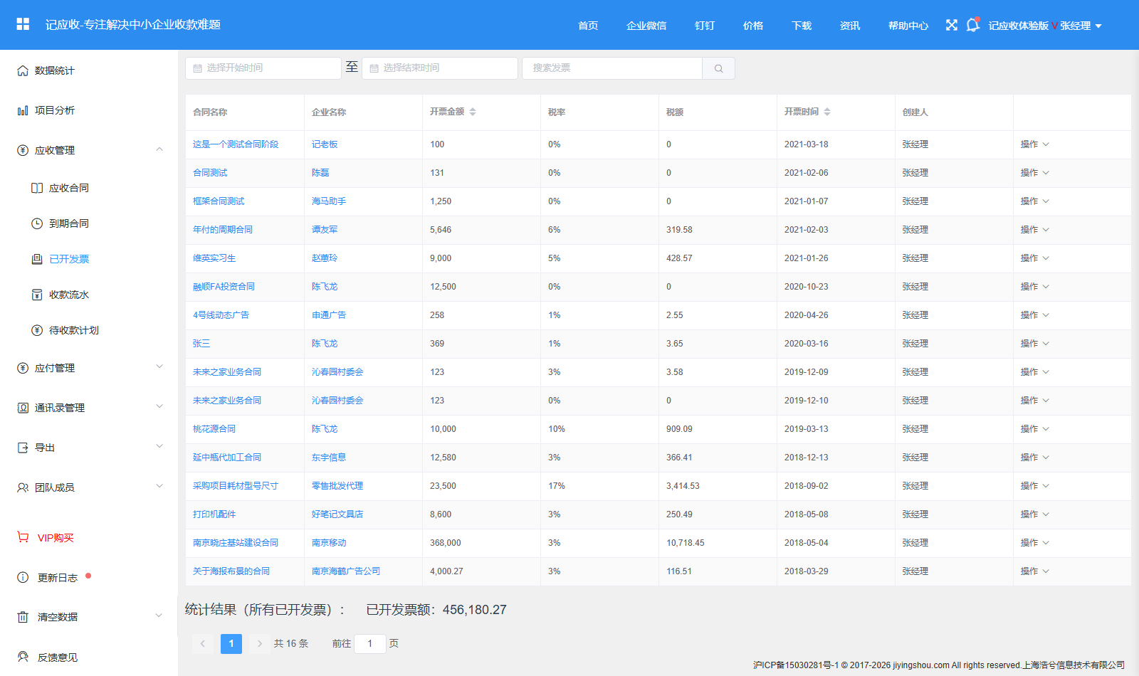
Task: Click the previous page arrow
Action: pyautogui.click(x=203, y=643)
